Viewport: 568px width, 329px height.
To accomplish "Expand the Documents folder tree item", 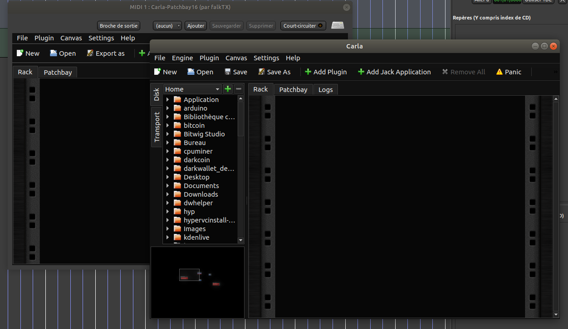I will pyautogui.click(x=167, y=186).
